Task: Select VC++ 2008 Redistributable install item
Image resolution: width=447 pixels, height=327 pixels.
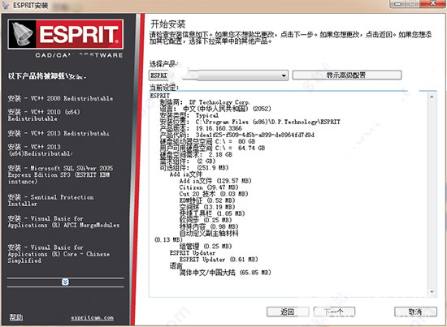Action: click(60, 98)
